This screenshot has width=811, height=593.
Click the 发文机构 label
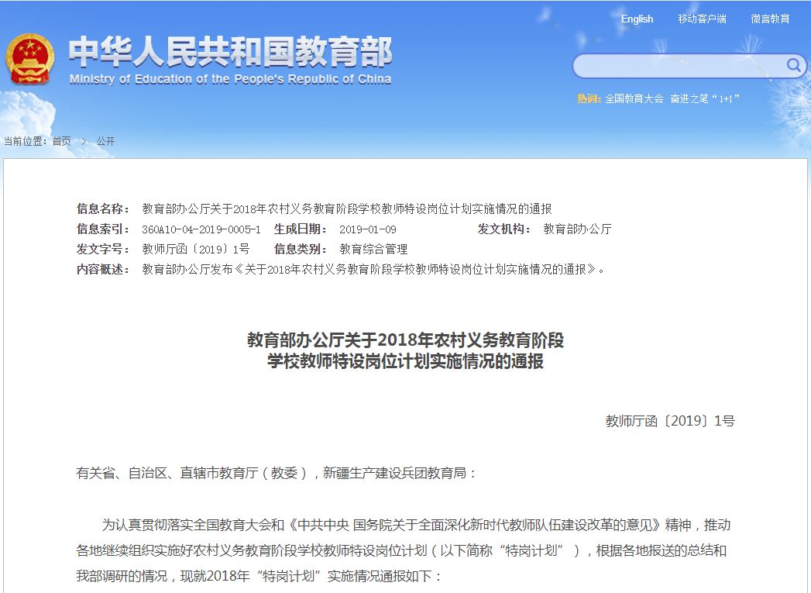(503, 229)
